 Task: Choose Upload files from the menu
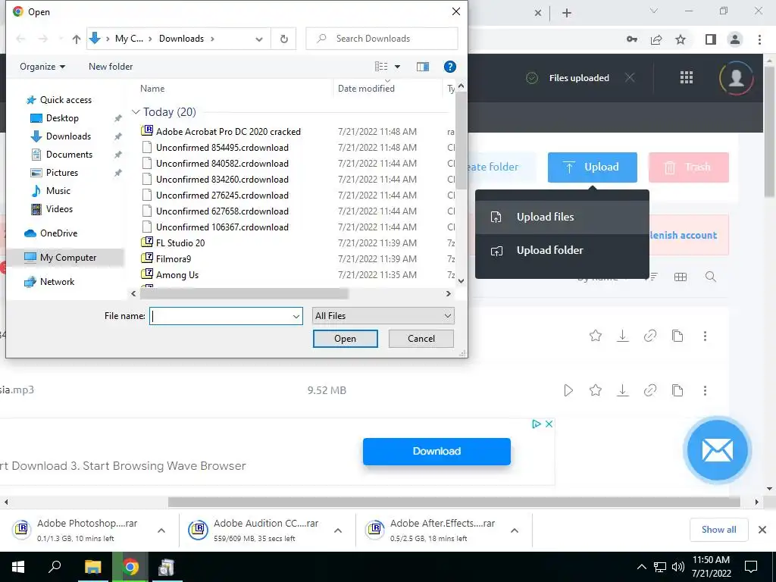coord(562,217)
